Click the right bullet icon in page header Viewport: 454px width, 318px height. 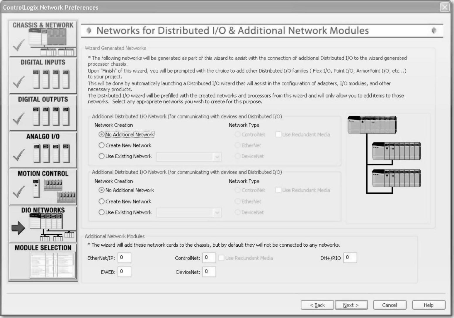click(434, 30)
